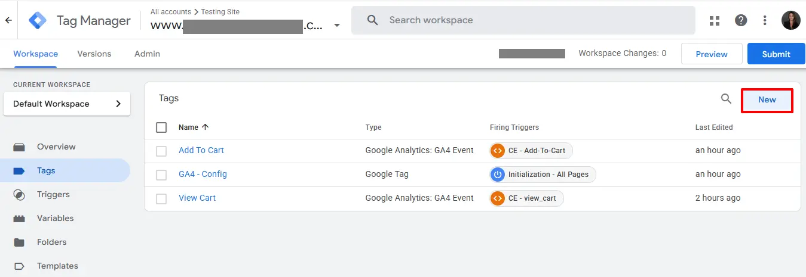Switch to the Workspace tab
The image size is (806, 277).
[x=36, y=54]
